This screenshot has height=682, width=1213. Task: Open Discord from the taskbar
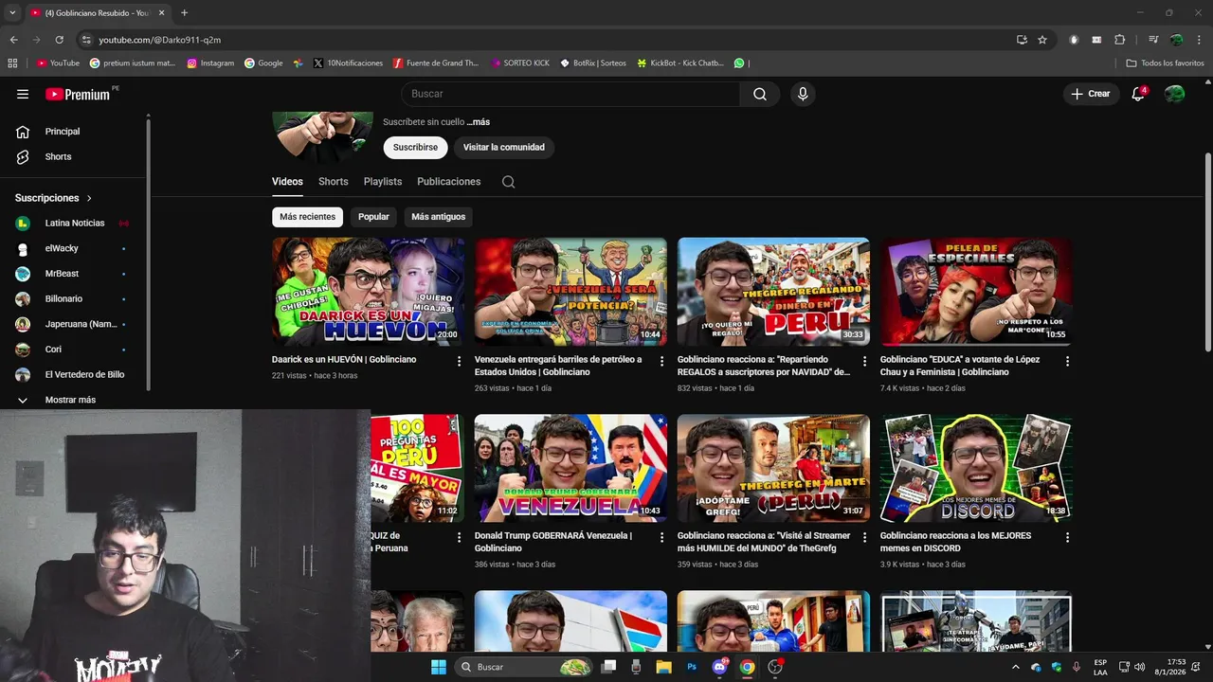(719, 667)
